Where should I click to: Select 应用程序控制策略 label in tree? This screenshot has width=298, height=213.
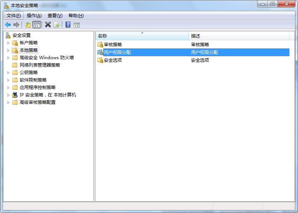pos(38,88)
